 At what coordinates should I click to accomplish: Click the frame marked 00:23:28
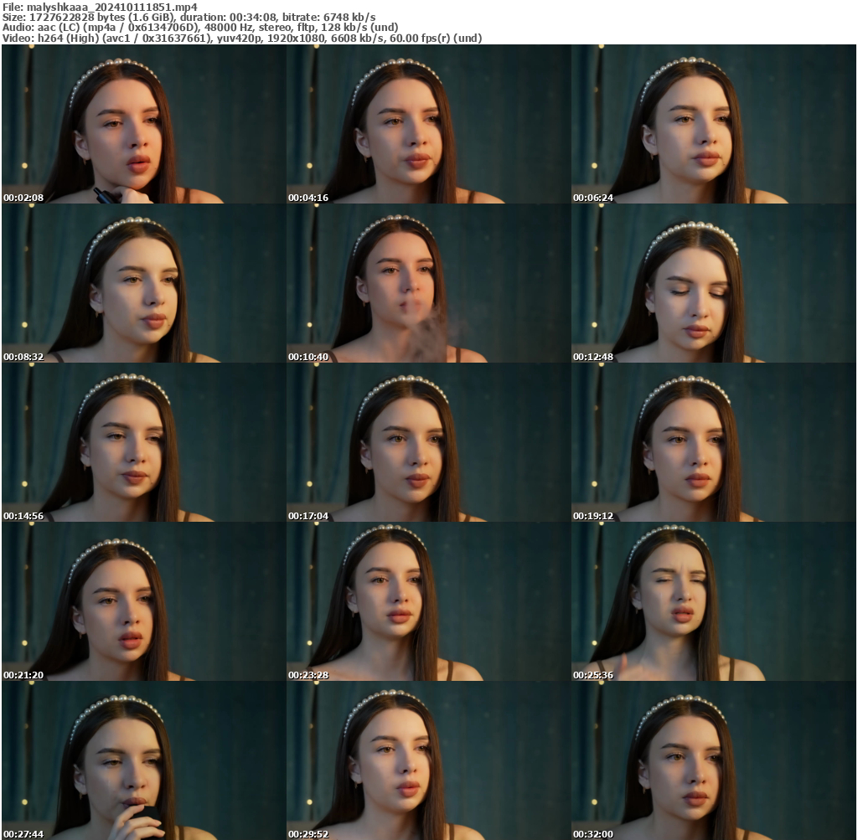(428, 601)
